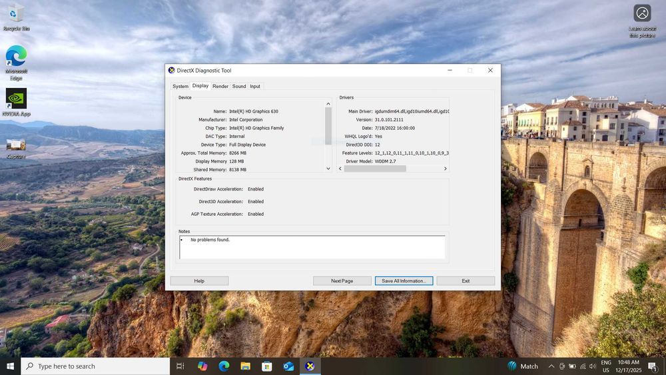Click the ENG US language indicator
666x375 pixels.
pyautogui.click(x=606, y=366)
